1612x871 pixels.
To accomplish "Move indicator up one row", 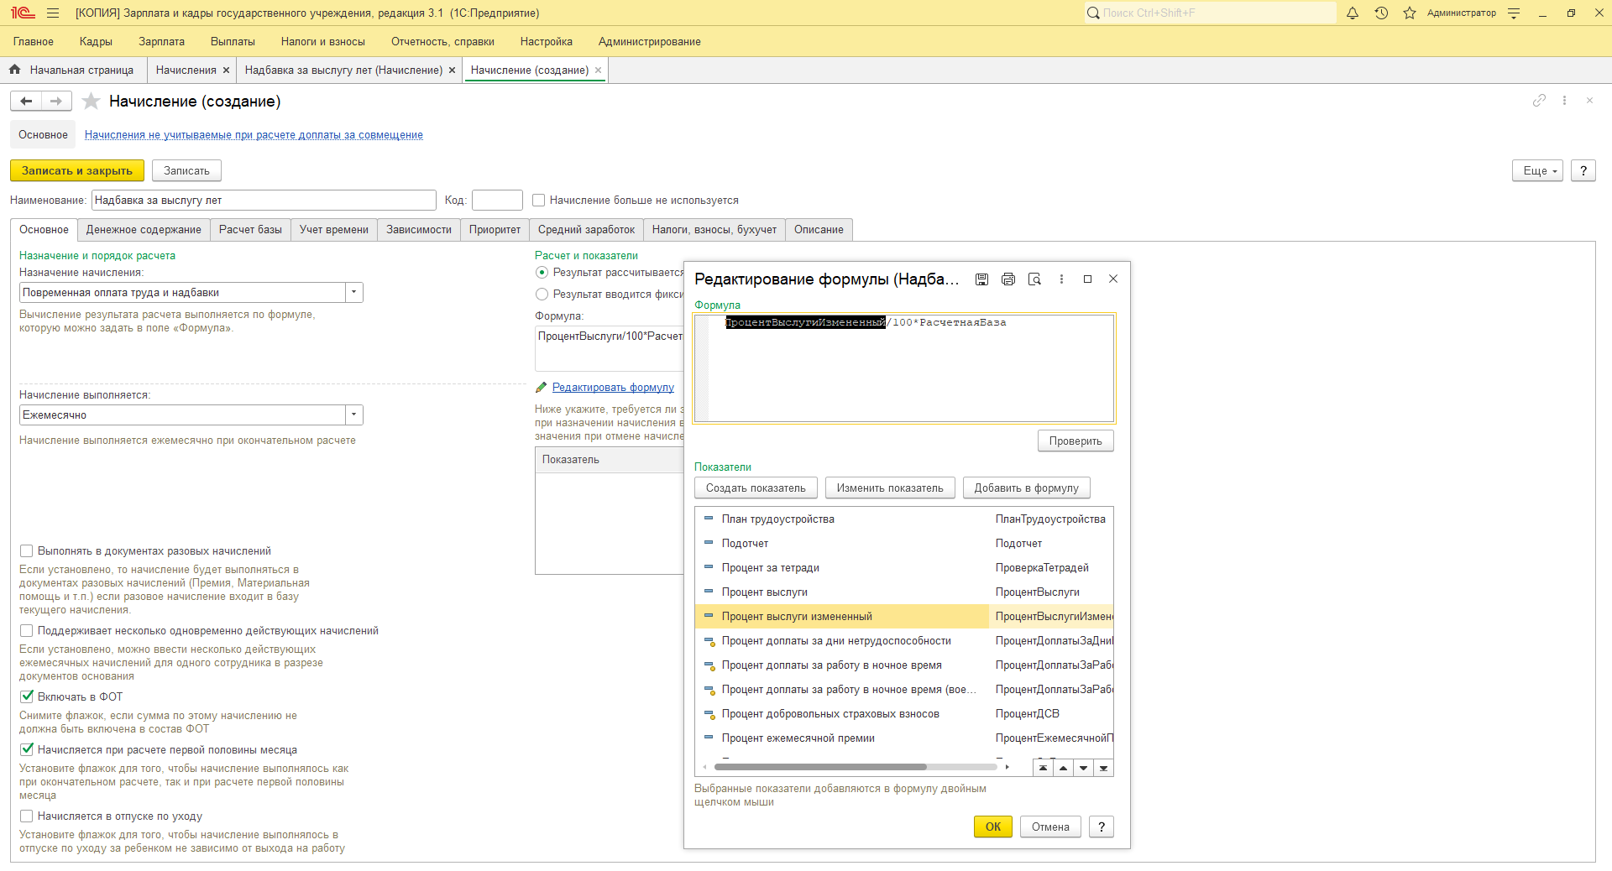I will tap(1063, 768).
